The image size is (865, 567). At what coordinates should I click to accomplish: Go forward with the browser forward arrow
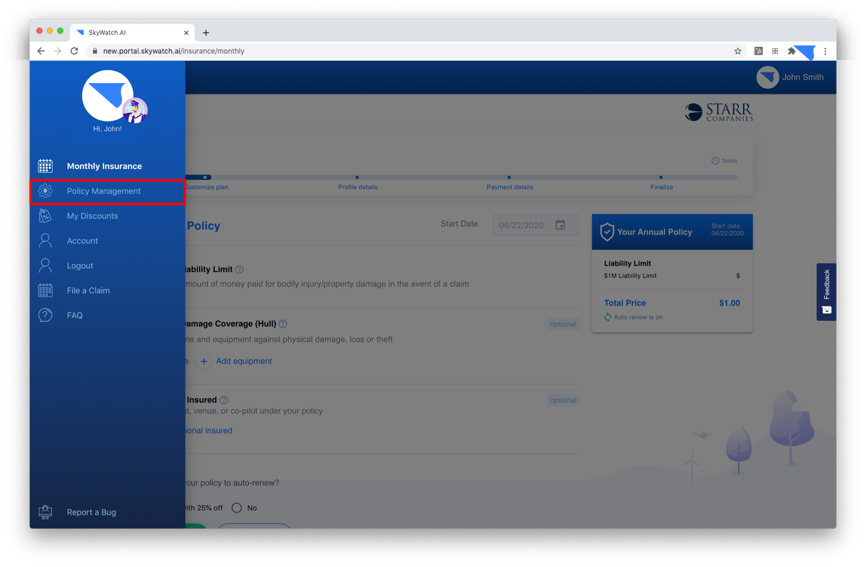coord(58,51)
